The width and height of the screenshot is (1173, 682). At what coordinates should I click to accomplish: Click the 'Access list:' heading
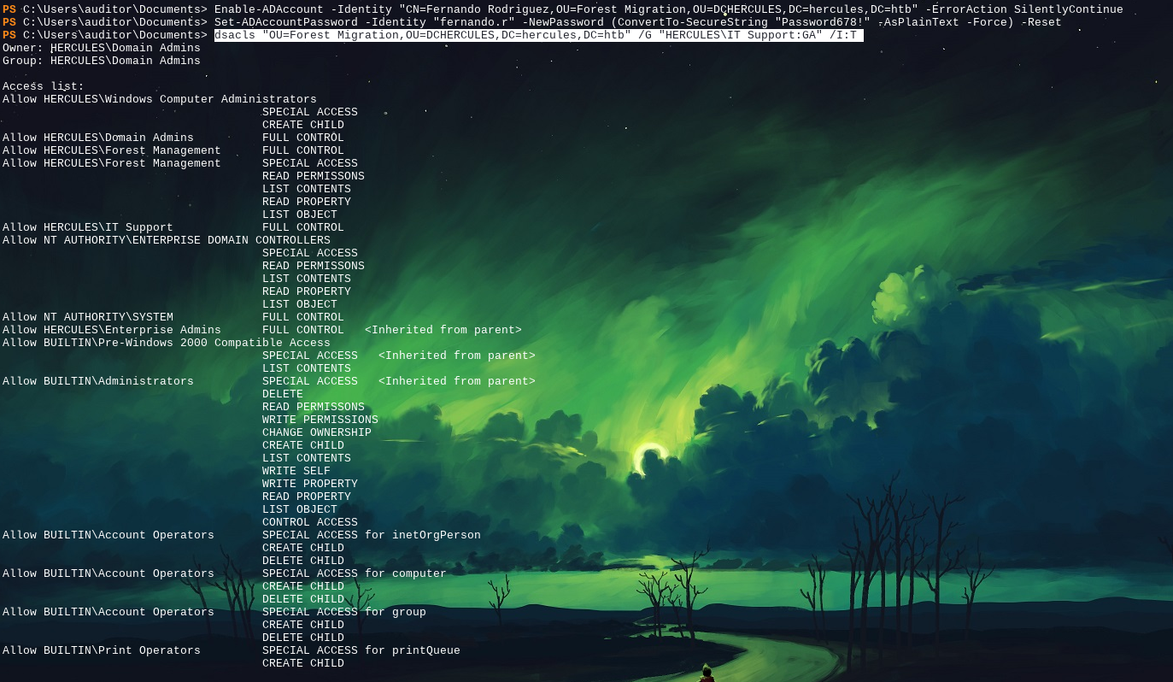tap(44, 86)
